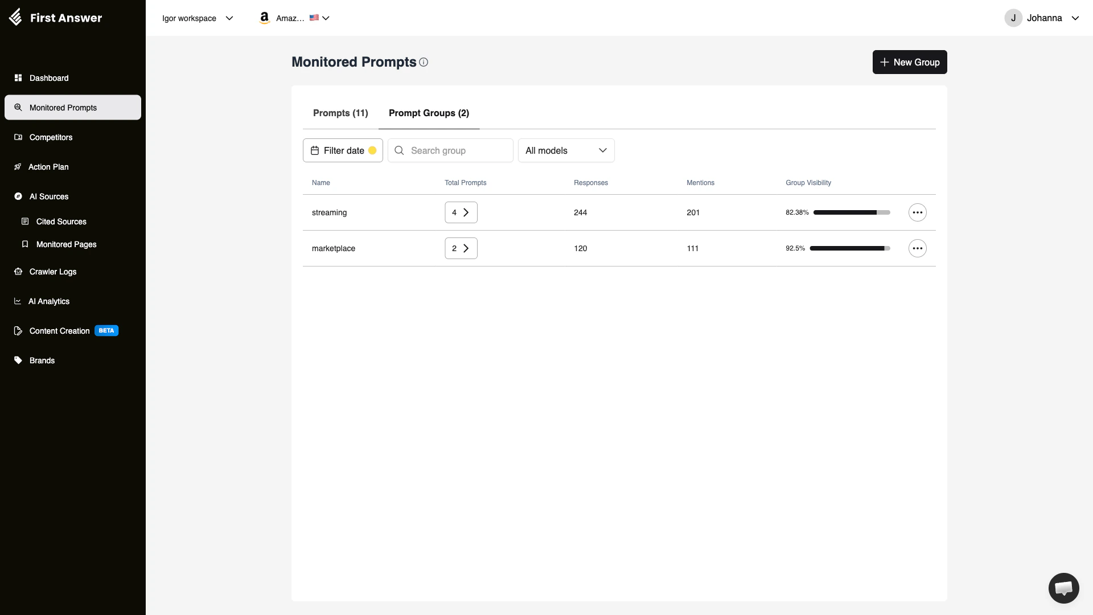The width and height of the screenshot is (1093, 615).
Task: Open the Competitors section
Action: click(50, 137)
